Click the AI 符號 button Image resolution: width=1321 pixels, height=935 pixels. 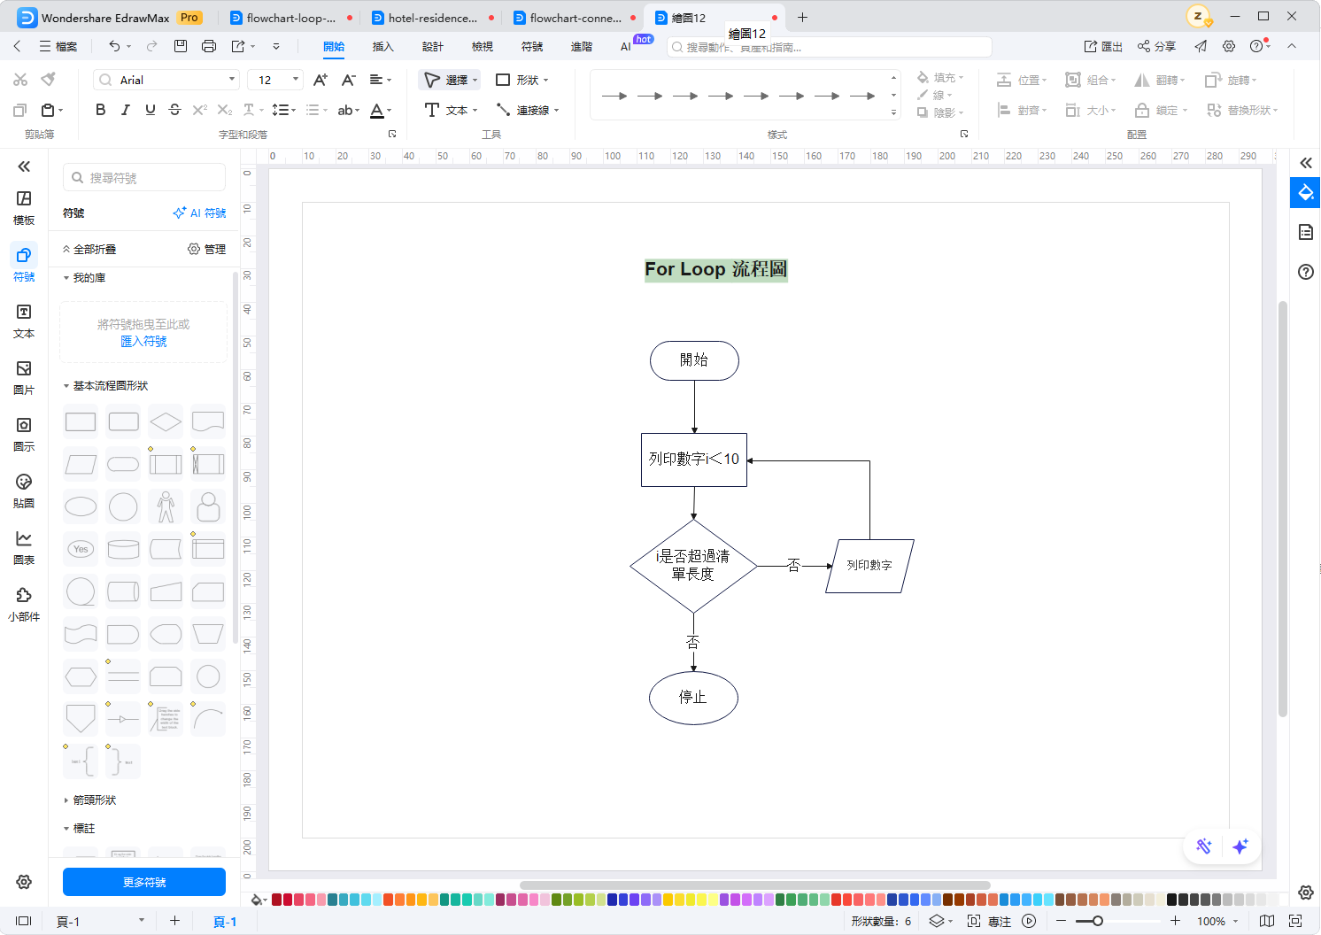click(x=199, y=213)
